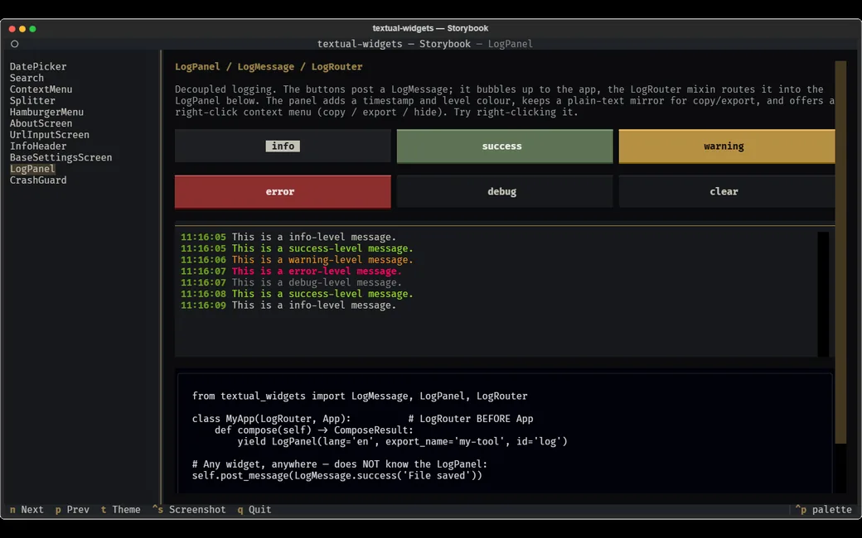Click the warning-level log message line

(x=297, y=260)
